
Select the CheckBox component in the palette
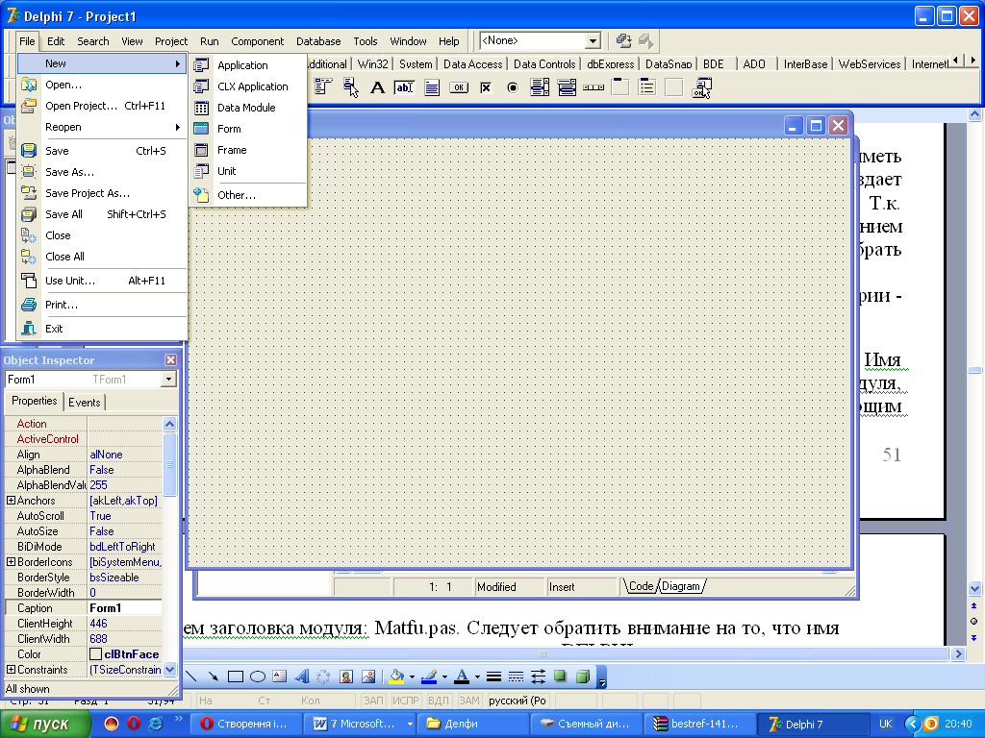(x=486, y=87)
